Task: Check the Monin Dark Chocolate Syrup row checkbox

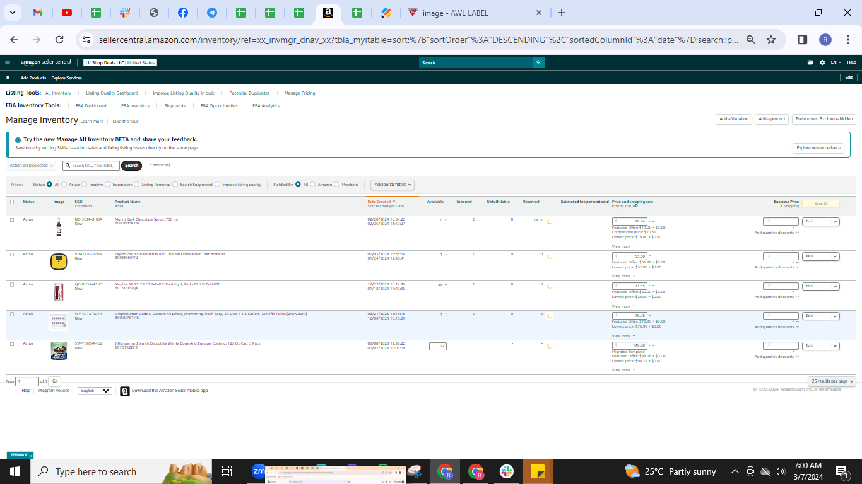Action: [12, 220]
